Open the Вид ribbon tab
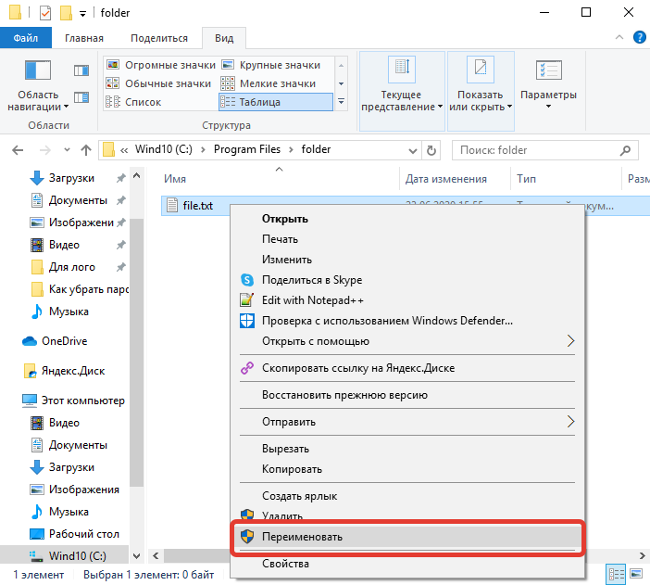Viewport: 650px width, 585px height. tap(224, 38)
